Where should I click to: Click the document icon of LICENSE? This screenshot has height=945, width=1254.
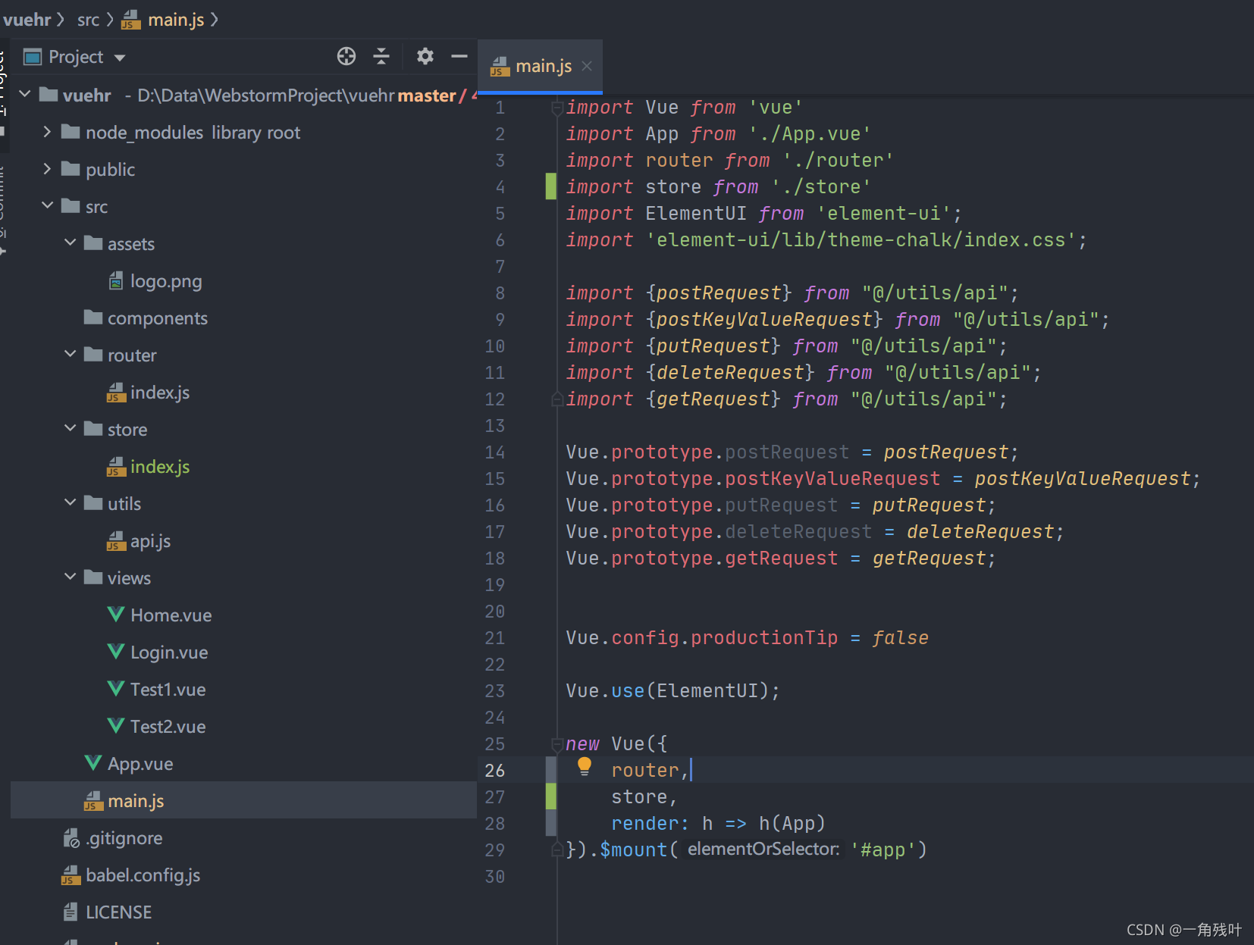[x=71, y=912]
